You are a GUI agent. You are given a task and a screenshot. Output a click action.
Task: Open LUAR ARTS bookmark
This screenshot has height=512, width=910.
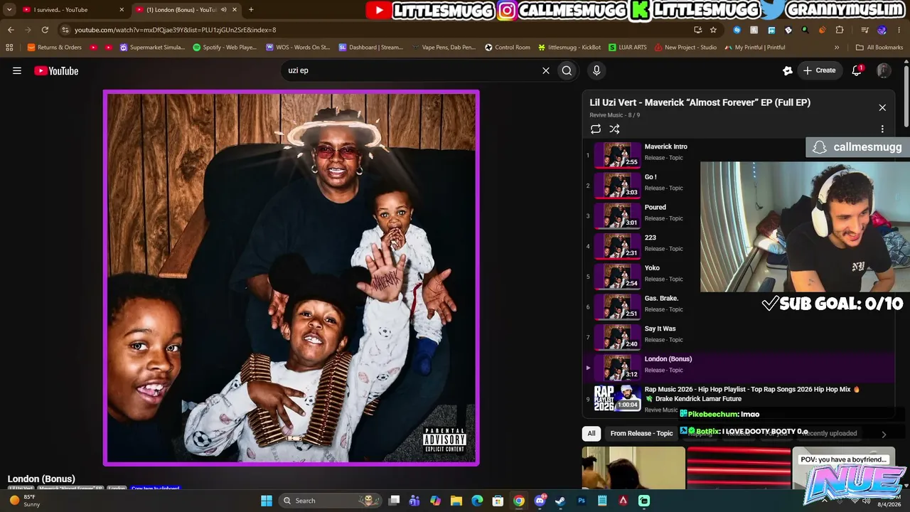[x=628, y=48]
